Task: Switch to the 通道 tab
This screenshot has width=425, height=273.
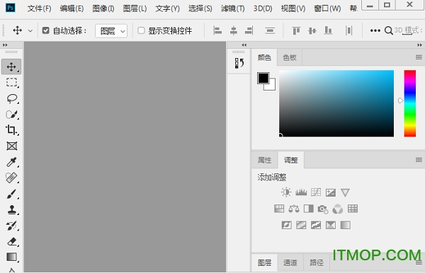Action: [x=290, y=262]
